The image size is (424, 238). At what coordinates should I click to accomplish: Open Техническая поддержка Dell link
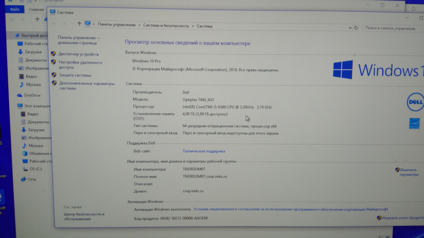coord(204,151)
